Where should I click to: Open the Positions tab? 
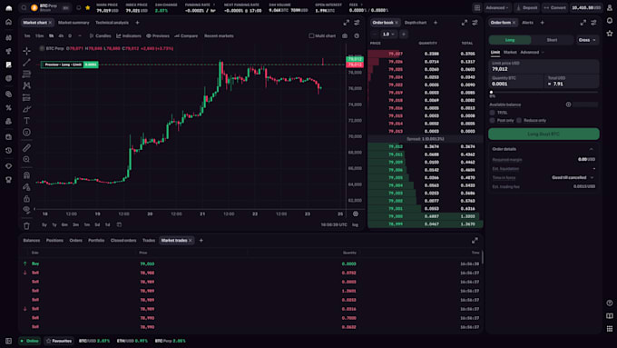(x=54, y=240)
